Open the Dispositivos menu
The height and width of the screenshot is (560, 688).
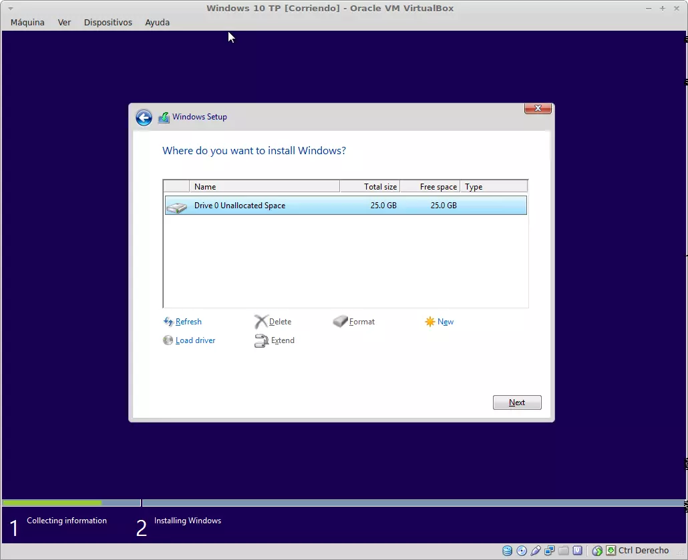coord(108,22)
